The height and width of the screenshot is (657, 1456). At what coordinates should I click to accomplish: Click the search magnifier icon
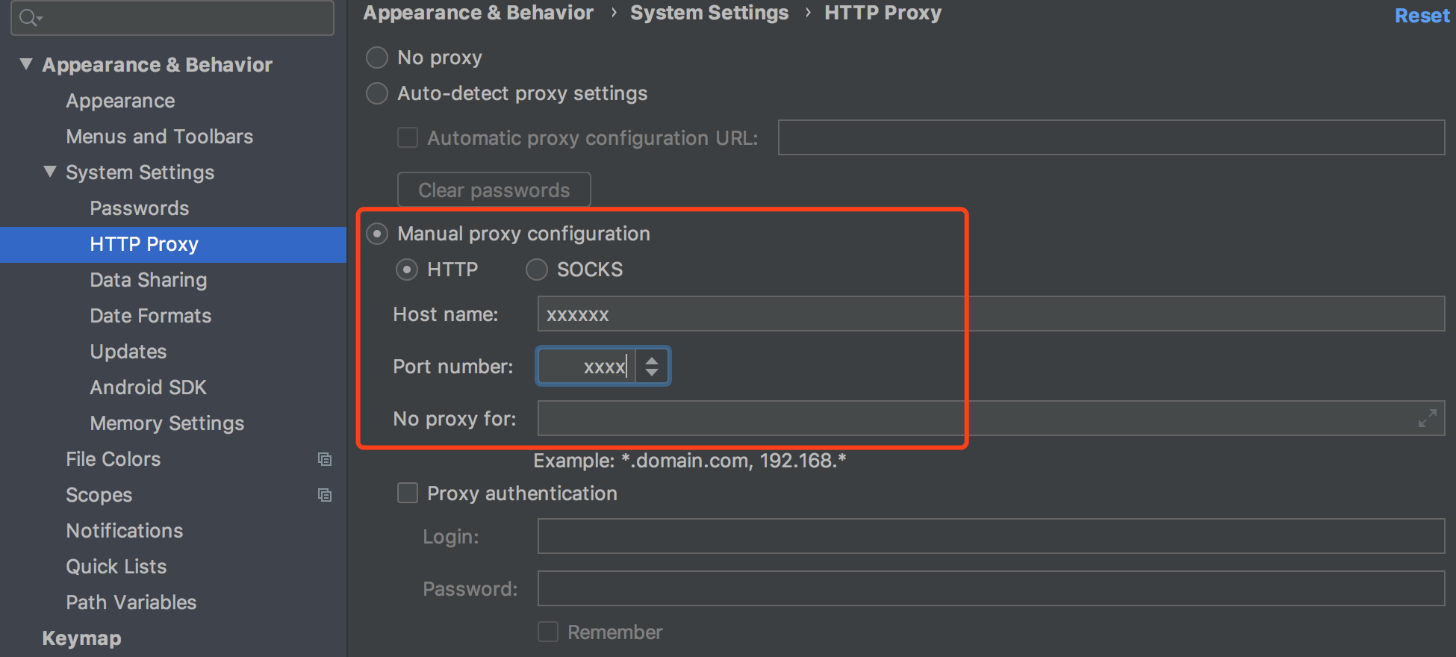28,17
